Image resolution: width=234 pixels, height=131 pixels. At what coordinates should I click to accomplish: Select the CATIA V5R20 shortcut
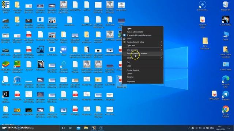click(226, 20)
